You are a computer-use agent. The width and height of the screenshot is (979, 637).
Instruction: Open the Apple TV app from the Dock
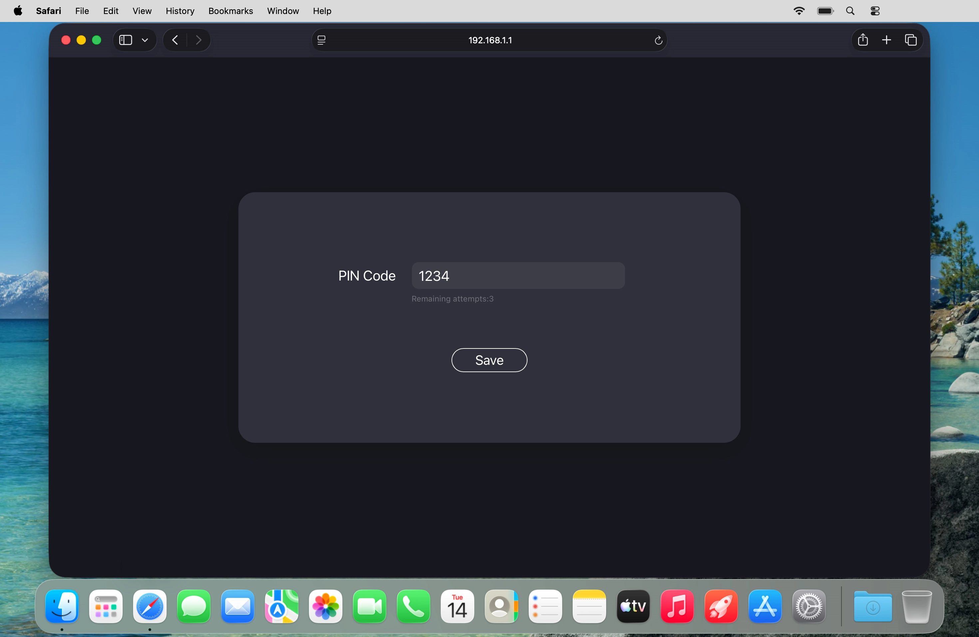[x=633, y=607]
